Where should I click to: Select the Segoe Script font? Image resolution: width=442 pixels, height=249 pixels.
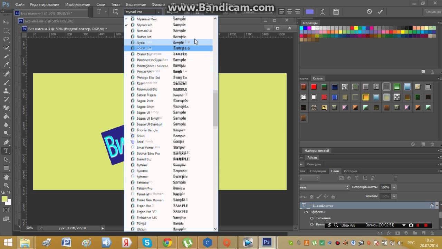(168, 107)
